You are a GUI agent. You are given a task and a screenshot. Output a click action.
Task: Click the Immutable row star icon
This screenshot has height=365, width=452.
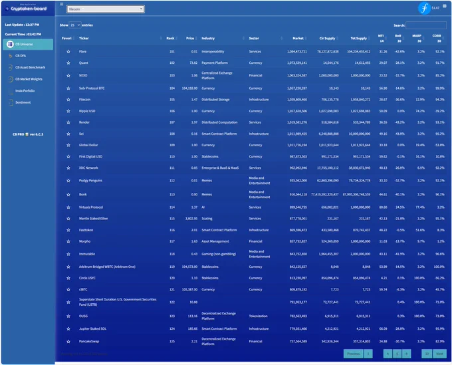[x=68, y=254]
